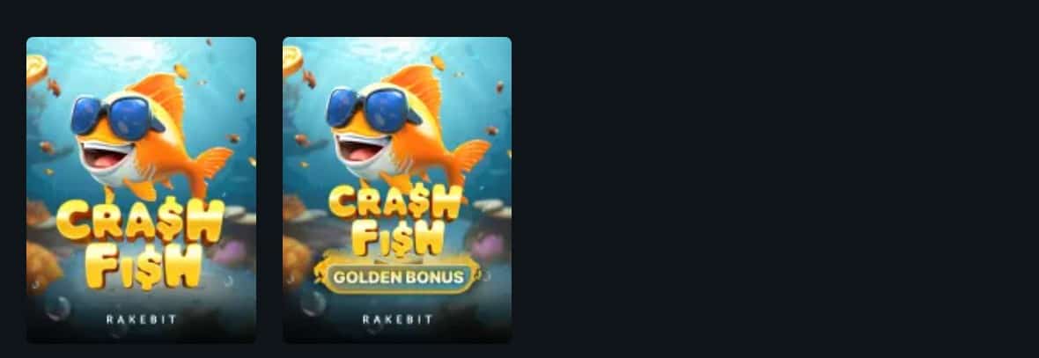The image size is (1039, 358).
Task: Click the RAKEBIT label on the Golden Bonus card
Action: [397, 319]
